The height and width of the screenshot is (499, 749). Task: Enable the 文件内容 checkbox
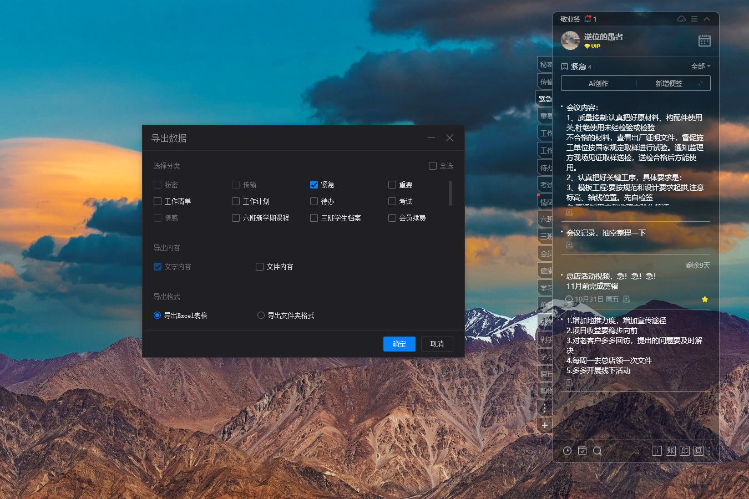[260, 267]
